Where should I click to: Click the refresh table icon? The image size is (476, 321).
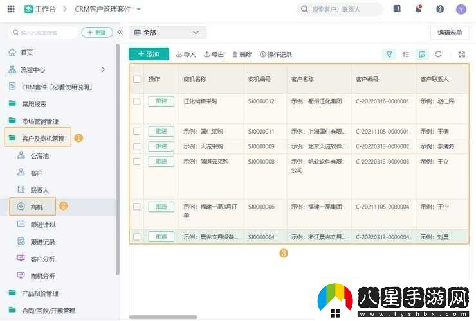[438, 55]
